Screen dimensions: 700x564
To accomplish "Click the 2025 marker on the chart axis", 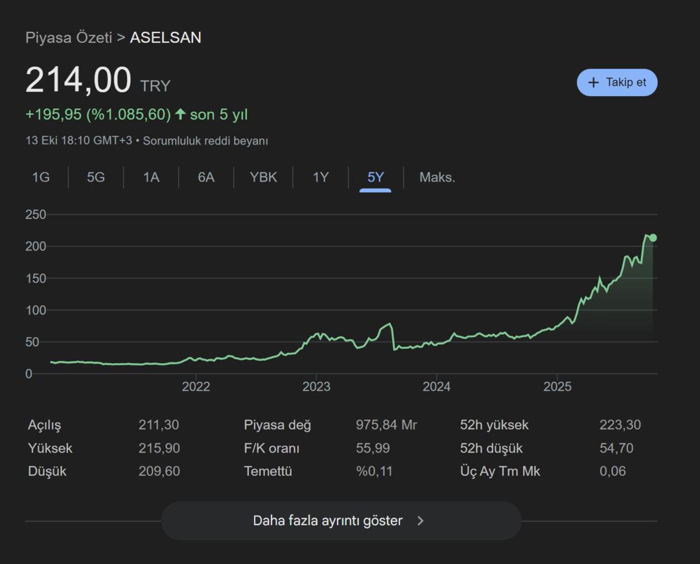I will pos(557,387).
